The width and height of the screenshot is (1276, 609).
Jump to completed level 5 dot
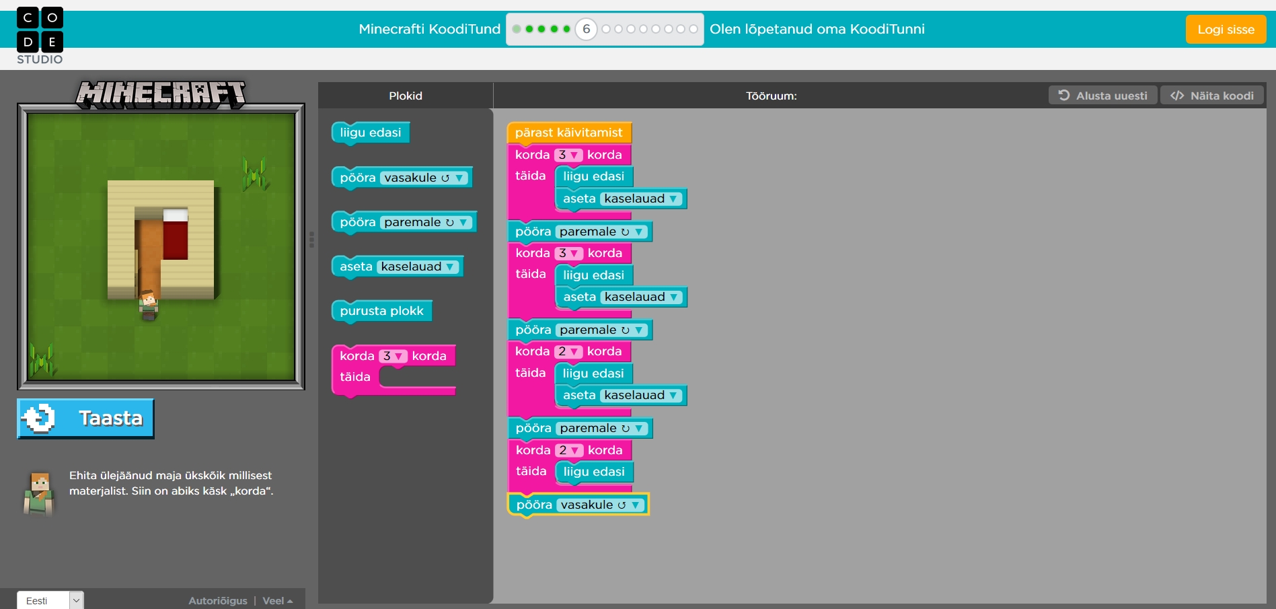[x=566, y=29]
